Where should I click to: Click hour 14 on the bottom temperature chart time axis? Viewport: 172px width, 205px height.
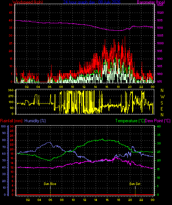tap(96, 200)
